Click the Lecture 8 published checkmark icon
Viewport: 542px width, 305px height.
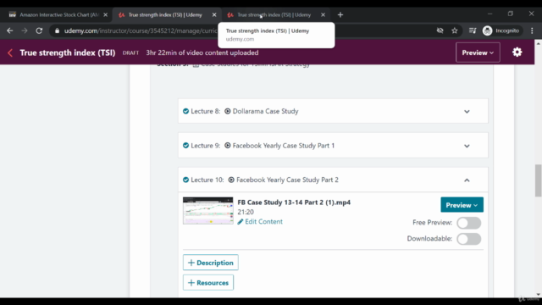click(x=185, y=111)
